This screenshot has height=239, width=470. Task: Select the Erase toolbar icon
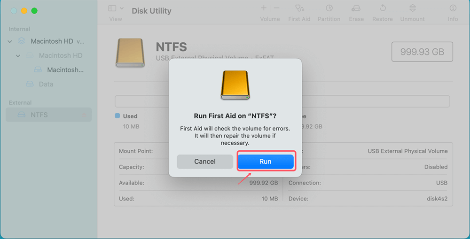[356, 8]
